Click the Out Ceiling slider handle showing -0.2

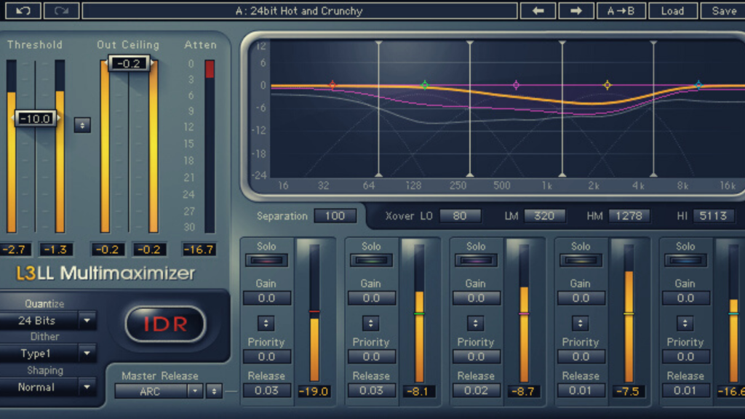[x=129, y=63]
